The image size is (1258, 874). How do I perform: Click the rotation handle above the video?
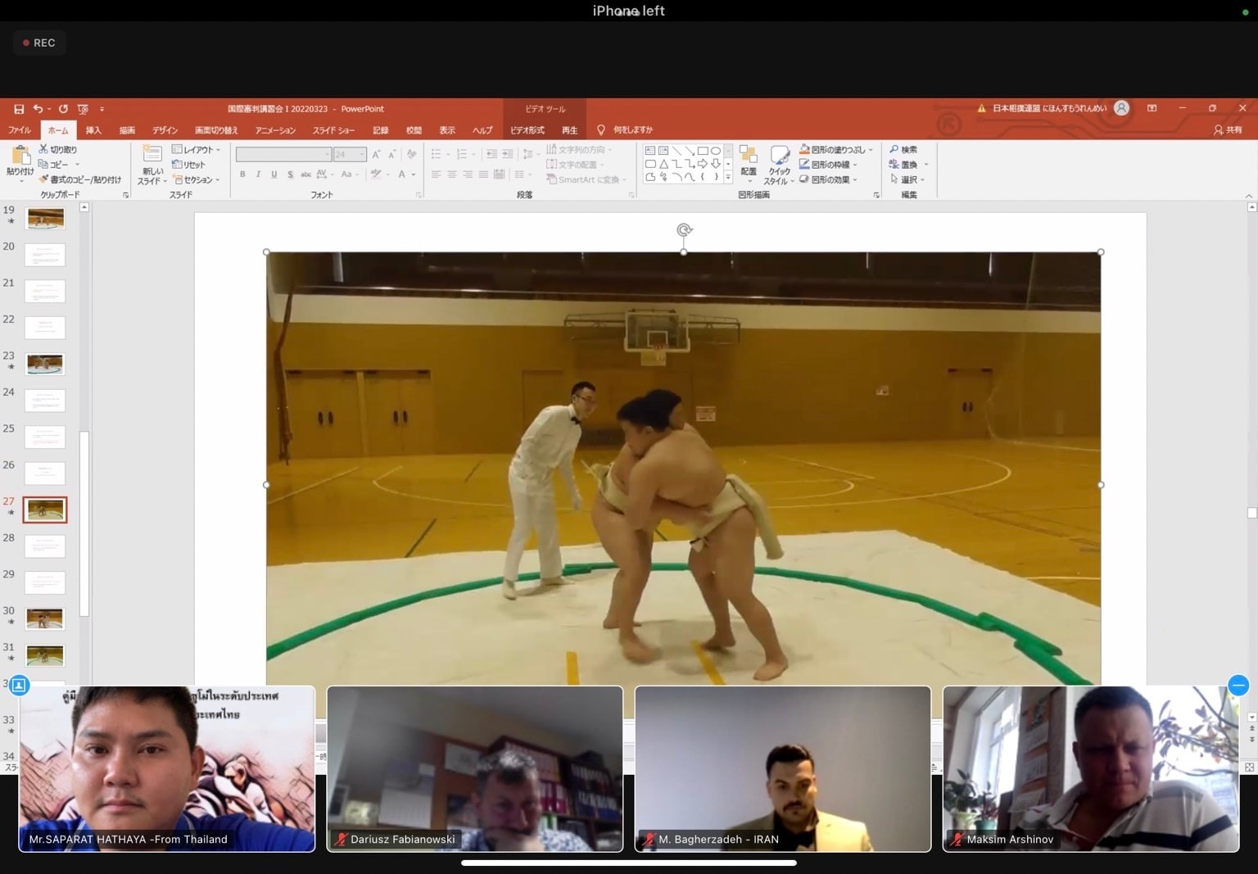point(684,230)
